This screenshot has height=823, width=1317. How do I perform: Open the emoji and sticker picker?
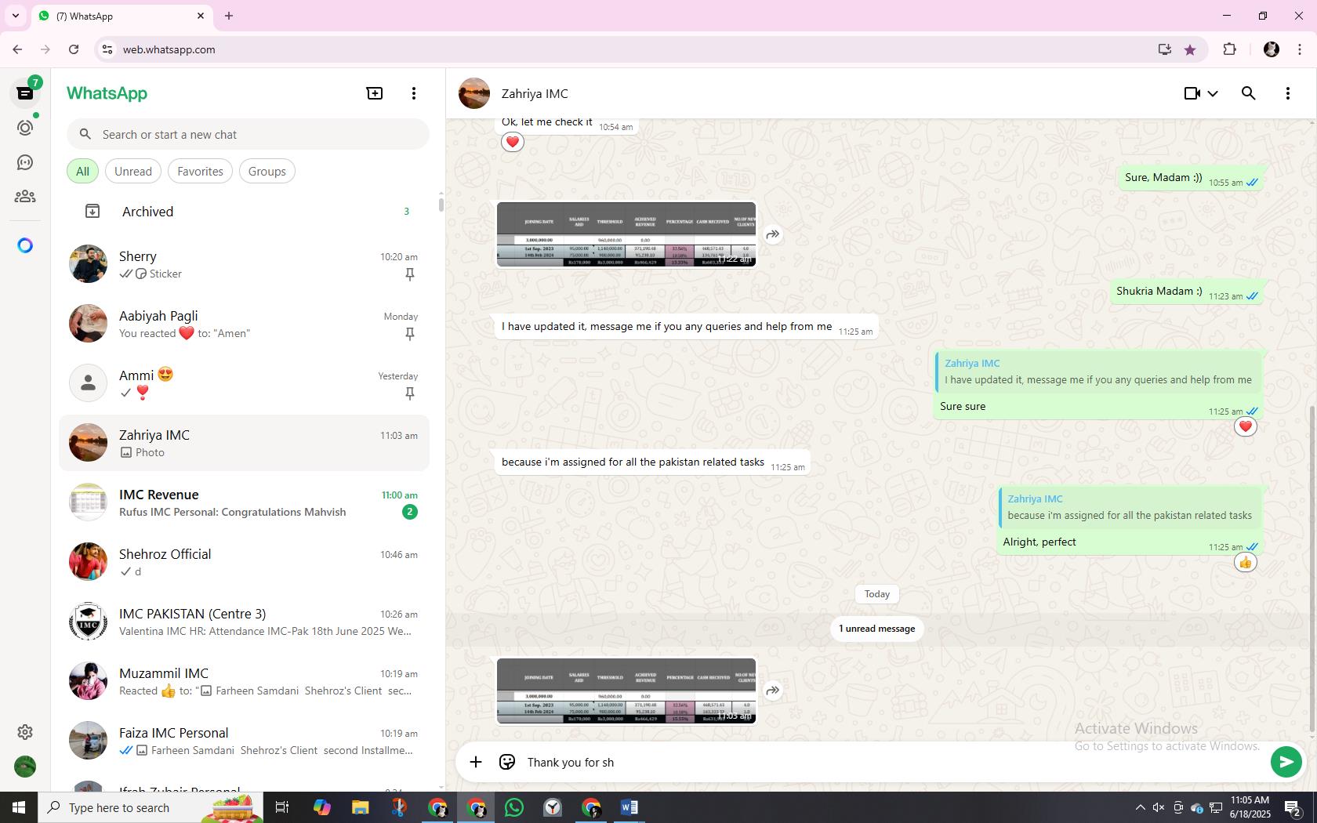click(x=507, y=762)
